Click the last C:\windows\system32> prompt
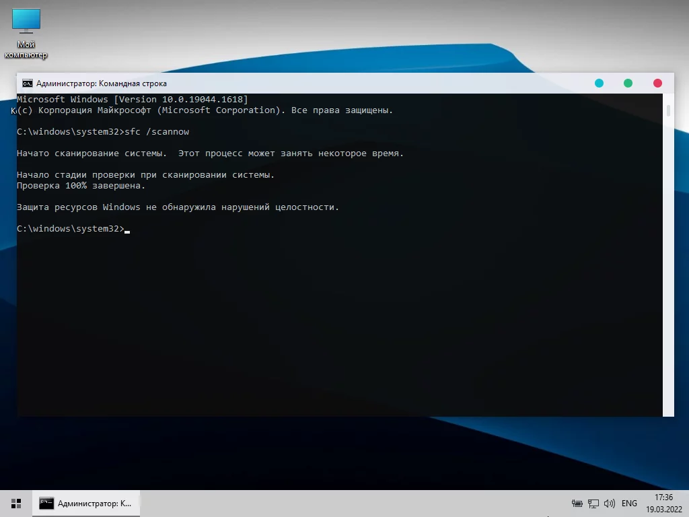This screenshot has width=689, height=517. (71, 229)
